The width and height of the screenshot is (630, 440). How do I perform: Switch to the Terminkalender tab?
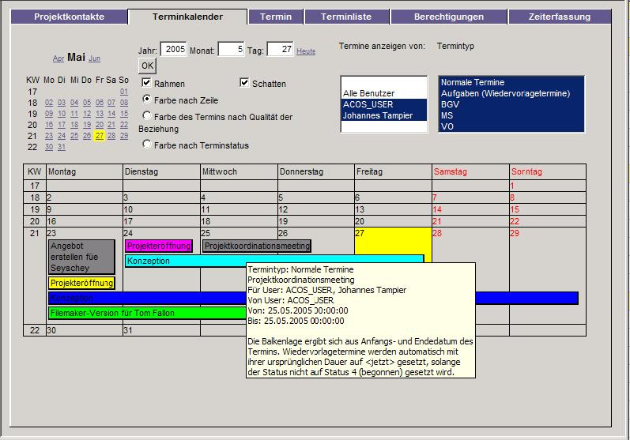click(x=187, y=17)
